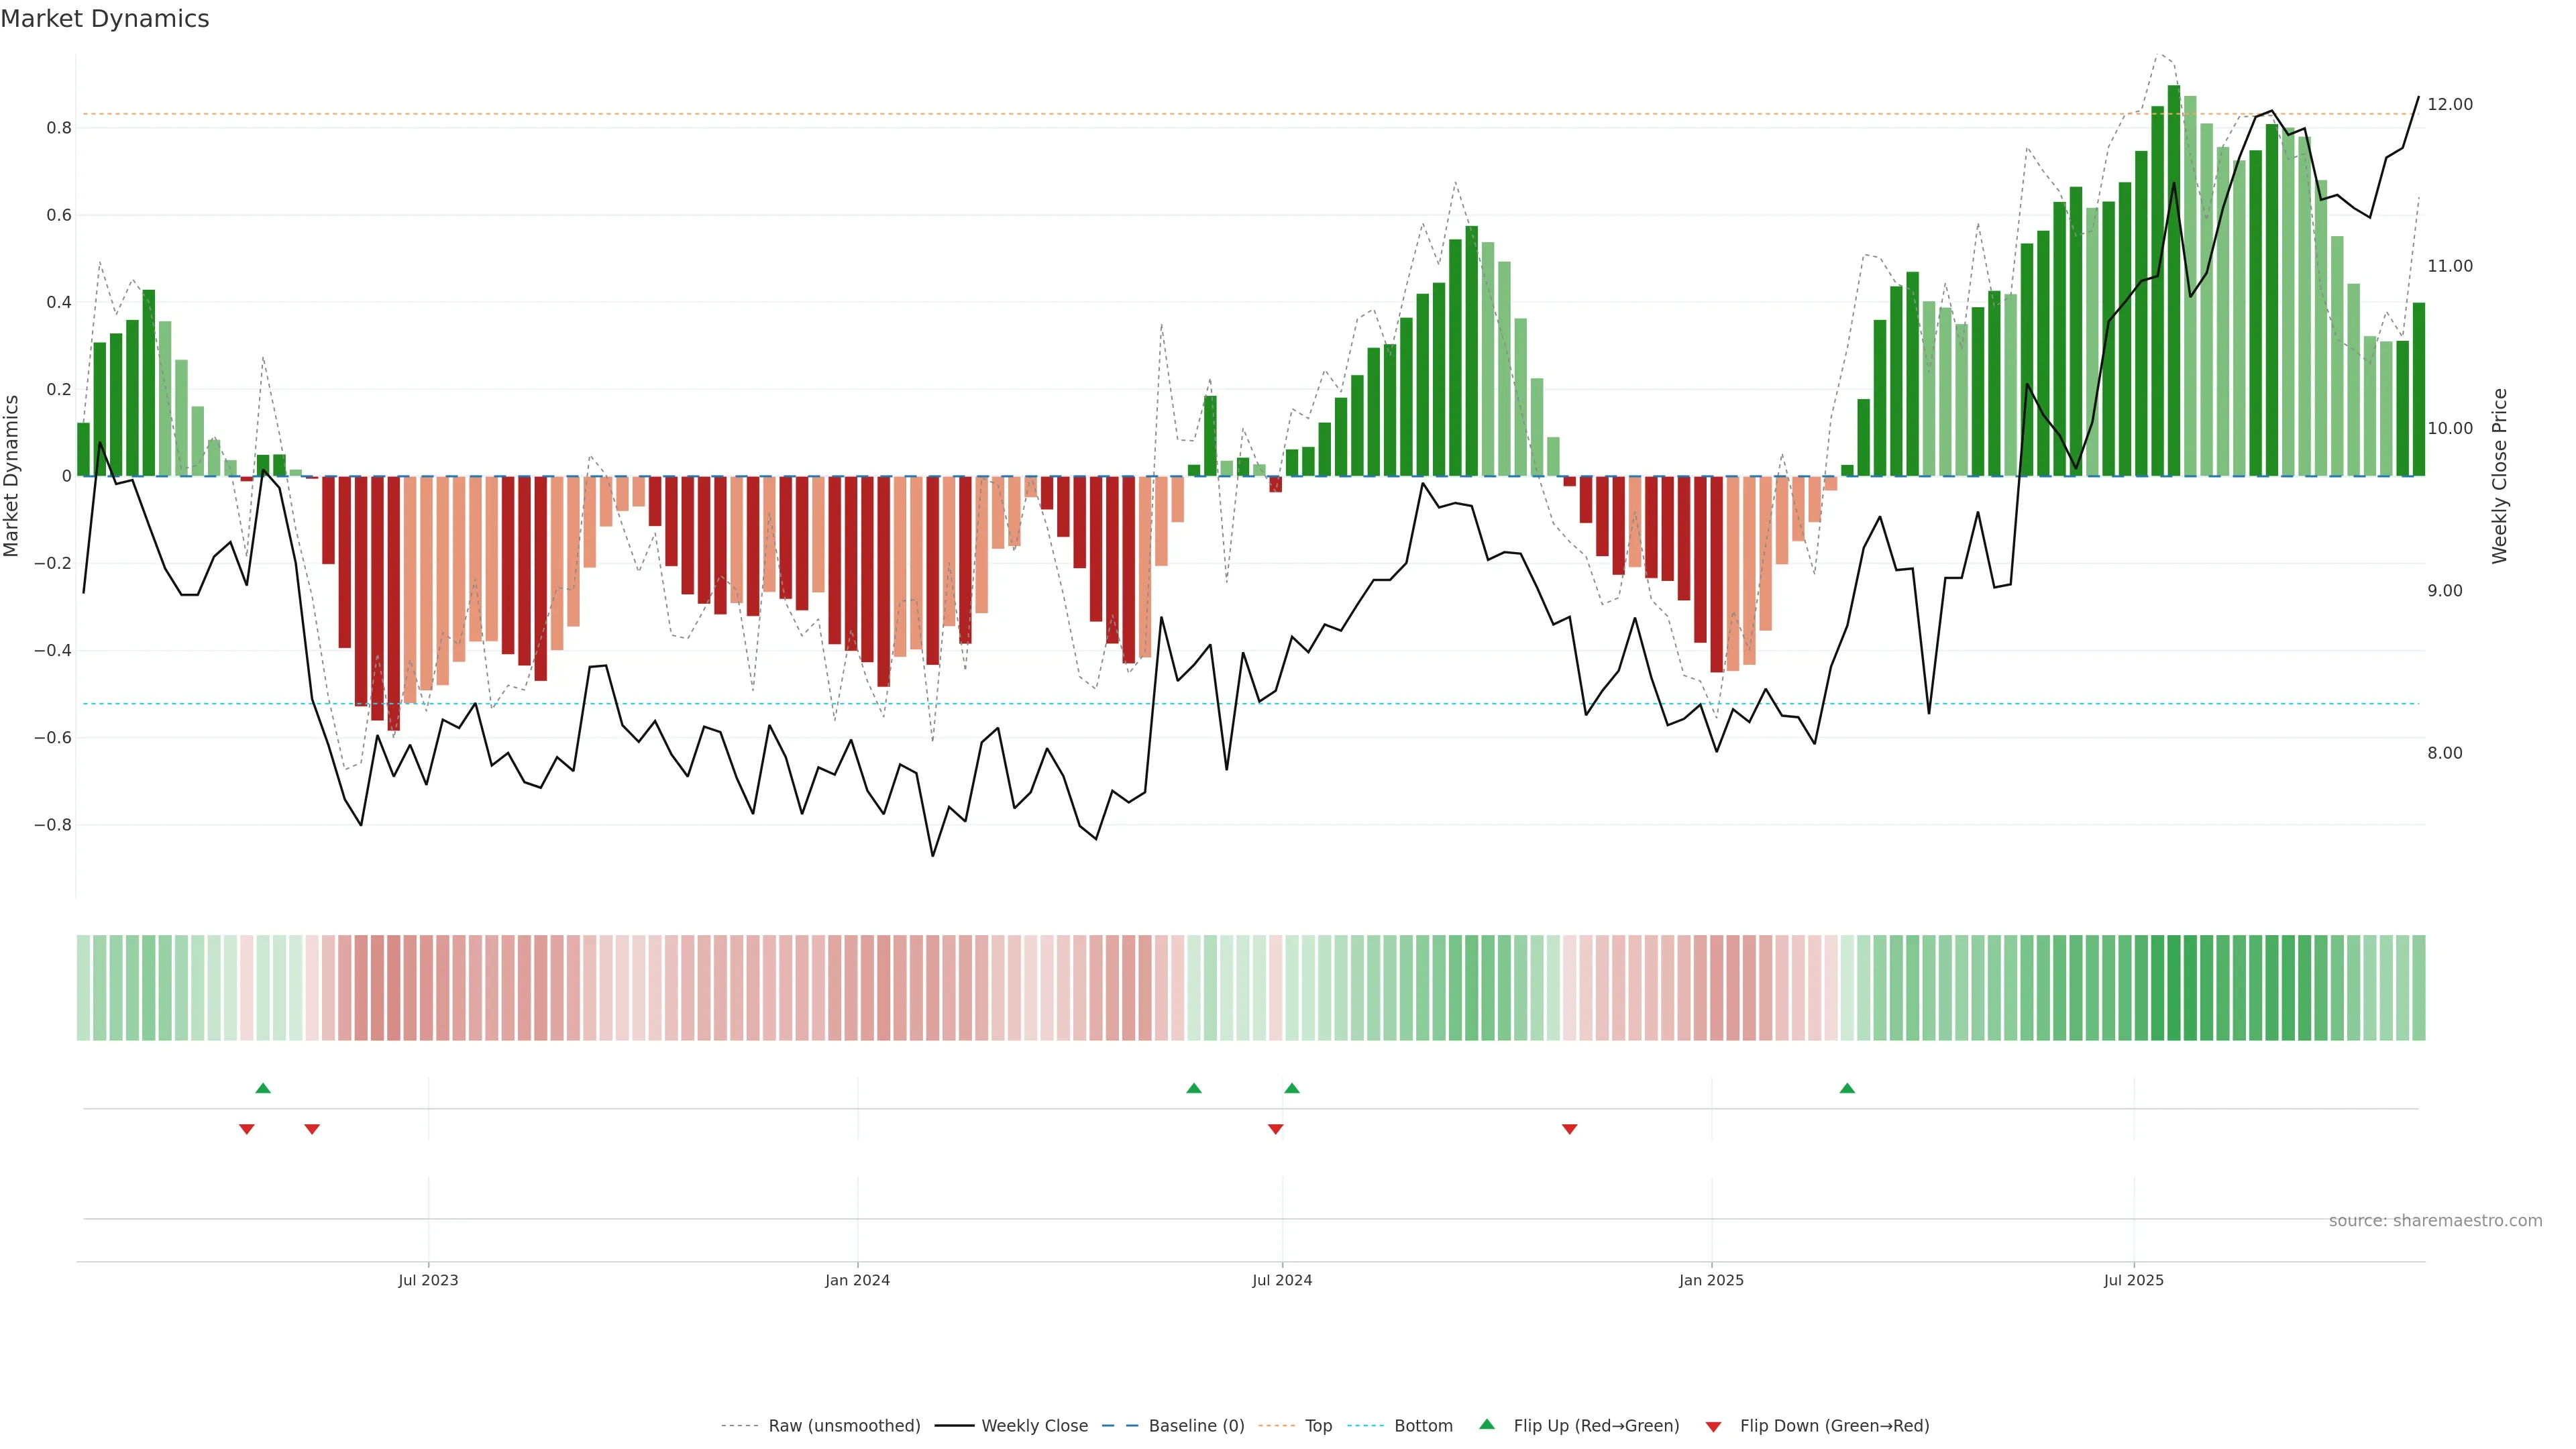Viewport: 2576px width, 1449px height.
Task: Click the first green flip-up triangle before Jul 2023
Action: pos(263,1088)
